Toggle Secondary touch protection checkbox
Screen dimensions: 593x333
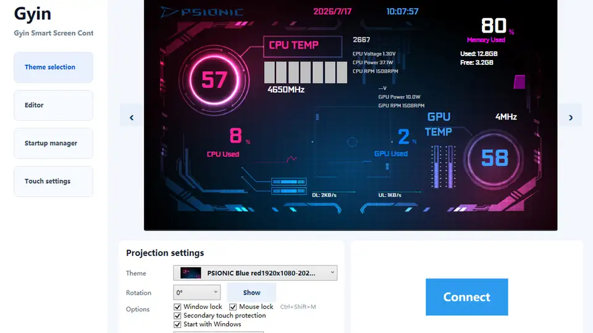point(177,316)
